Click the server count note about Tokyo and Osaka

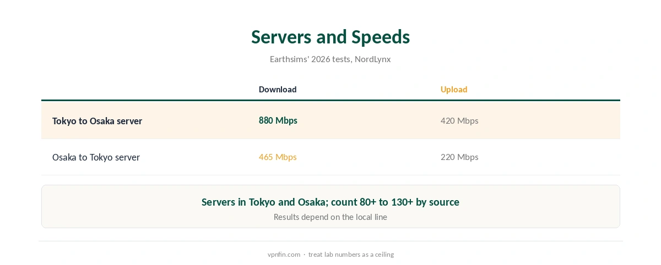click(x=330, y=202)
